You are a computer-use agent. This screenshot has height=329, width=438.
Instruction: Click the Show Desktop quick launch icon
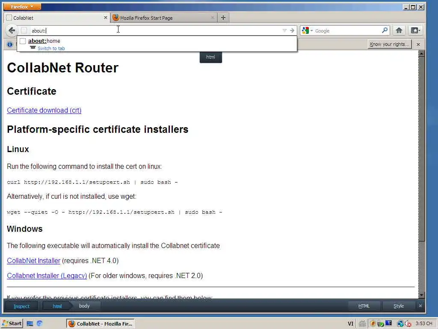(x=30, y=323)
